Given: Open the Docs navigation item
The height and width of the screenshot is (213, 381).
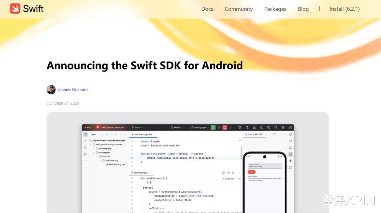Looking at the screenshot, I should [x=207, y=9].
